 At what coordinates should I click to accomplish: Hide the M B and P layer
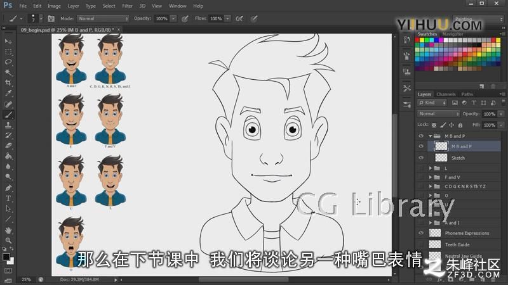[x=421, y=146]
